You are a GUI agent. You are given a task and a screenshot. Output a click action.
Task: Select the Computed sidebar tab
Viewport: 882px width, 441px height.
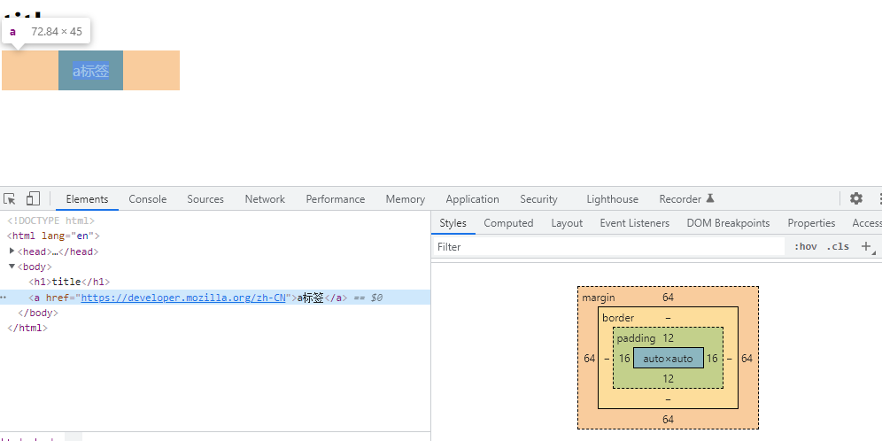coord(508,223)
